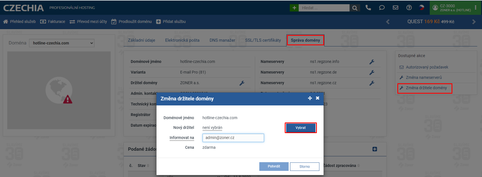
Task: Open Fakturace menu item
Action: pyautogui.click(x=53, y=22)
